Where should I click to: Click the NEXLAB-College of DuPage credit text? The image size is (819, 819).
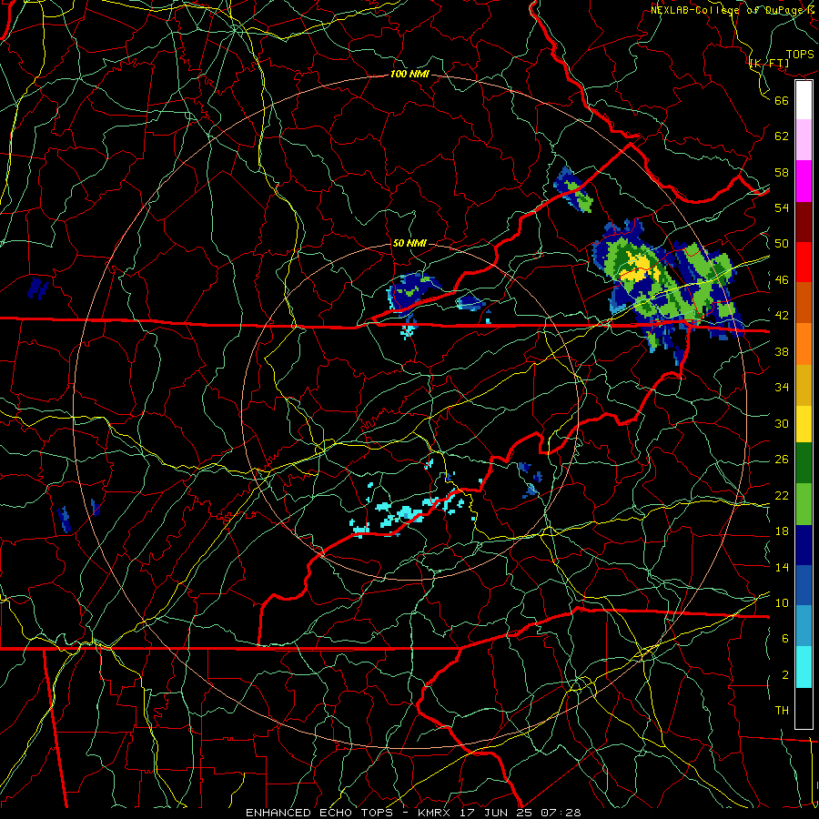[x=734, y=9]
